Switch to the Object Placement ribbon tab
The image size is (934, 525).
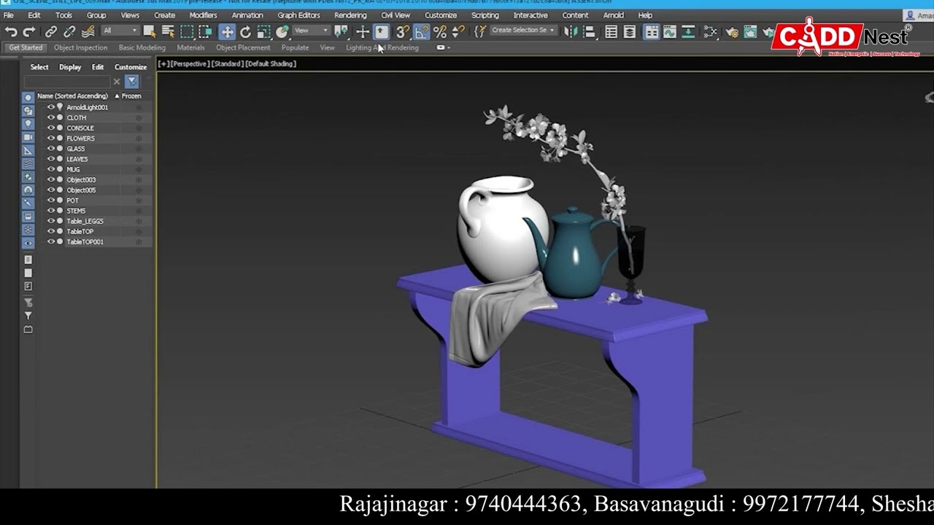point(243,47)
